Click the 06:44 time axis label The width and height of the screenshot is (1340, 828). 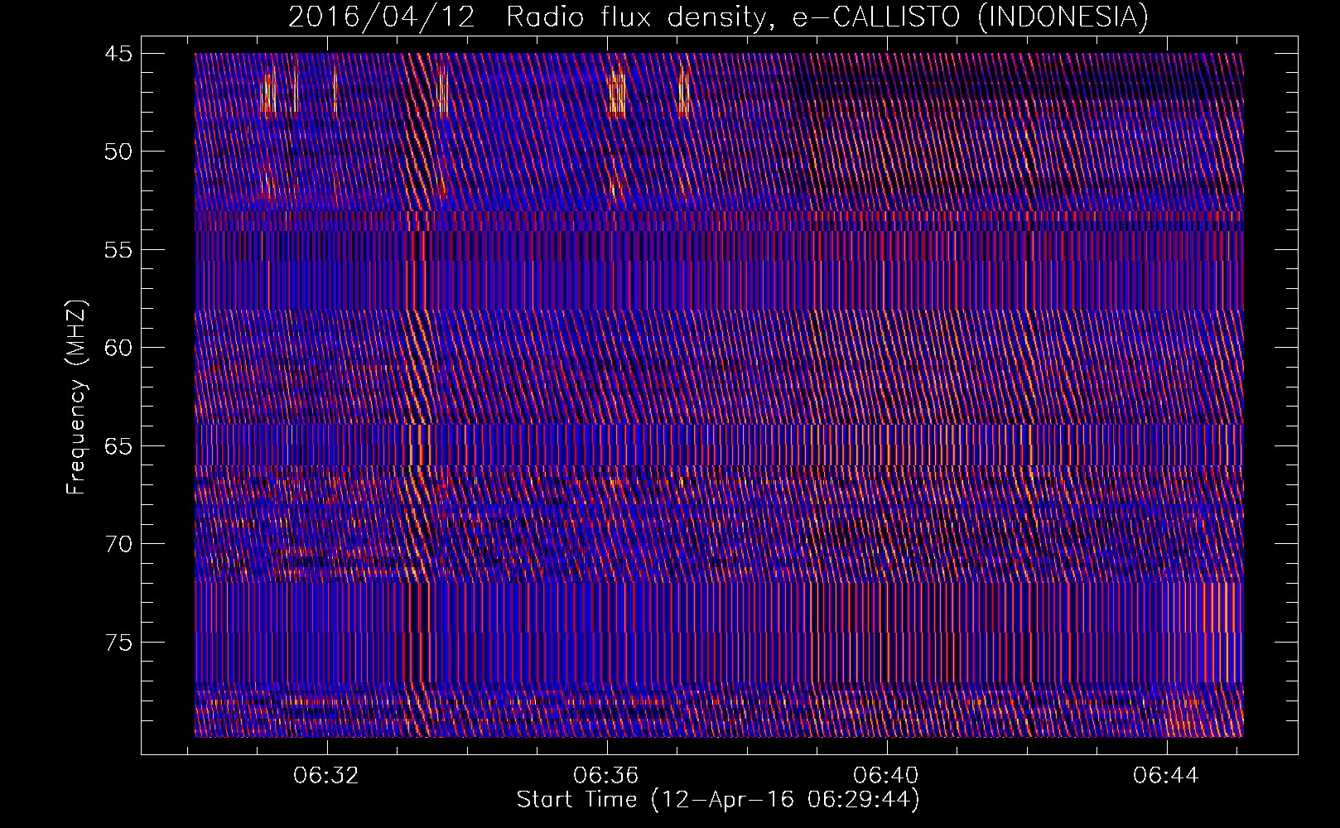click(x=1166, y=776)
